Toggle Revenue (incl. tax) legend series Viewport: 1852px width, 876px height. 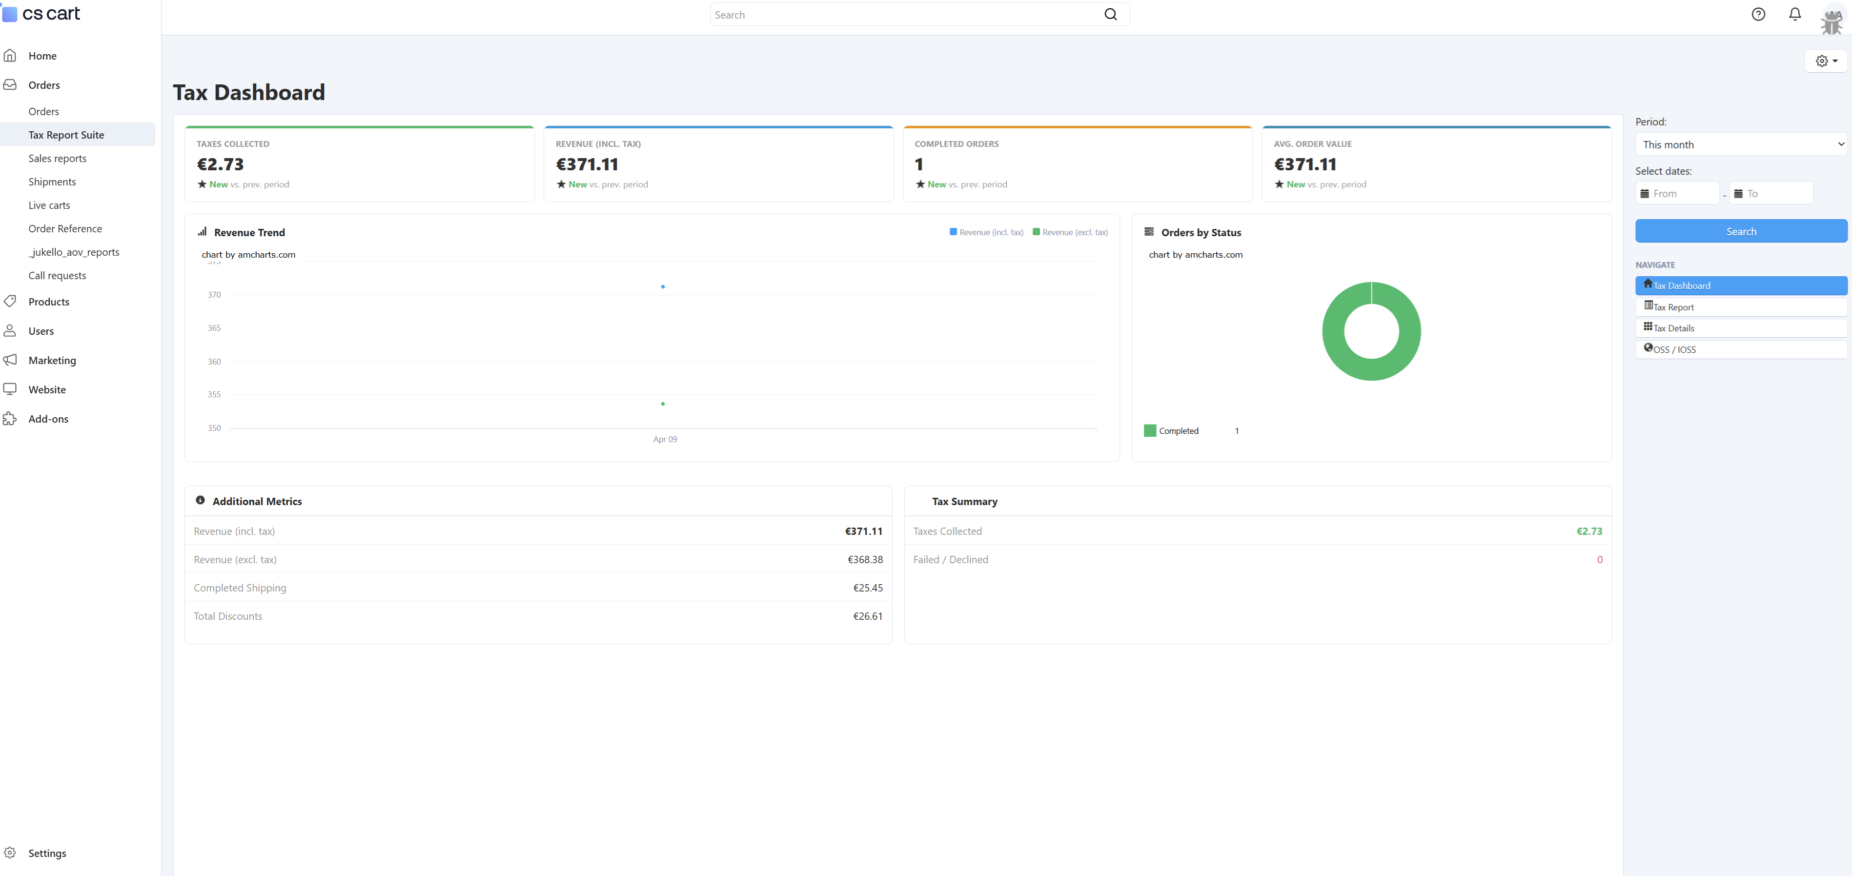986,232
